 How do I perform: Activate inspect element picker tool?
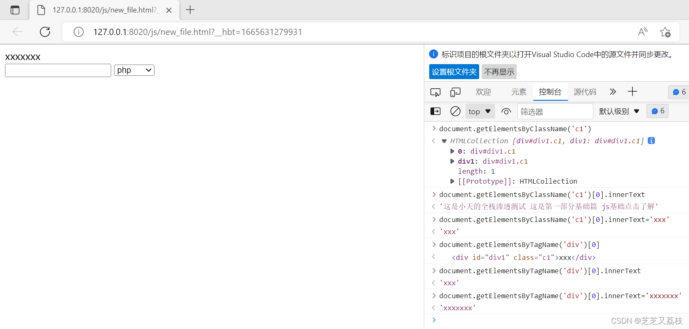435,92
